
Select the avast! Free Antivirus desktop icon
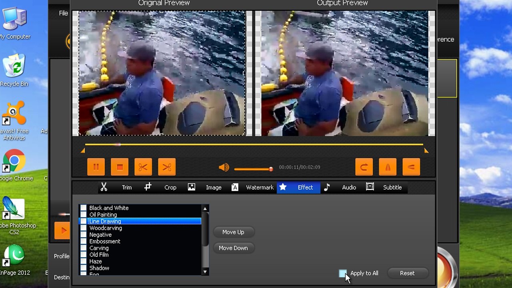14,121
